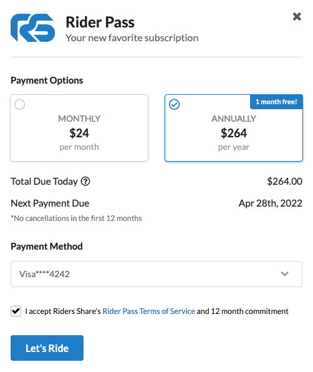Choose the $24 per month plan card
This screenshot has height=372, width=313.
coord(79,128)
